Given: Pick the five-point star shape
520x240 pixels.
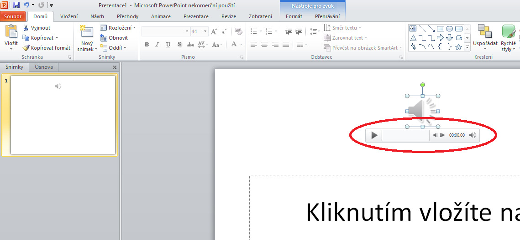Looking at the screenshot, I should (x=458, y=47).
